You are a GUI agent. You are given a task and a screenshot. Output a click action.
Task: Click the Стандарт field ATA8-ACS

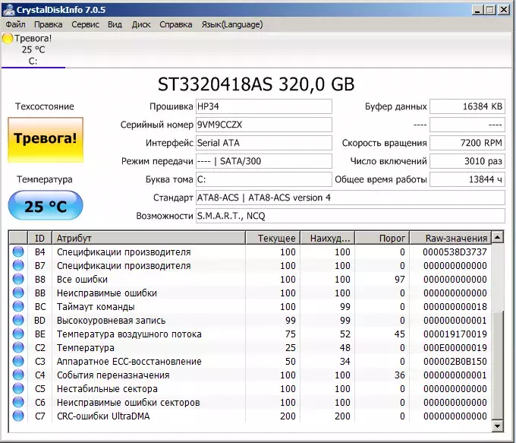[351, 198]
